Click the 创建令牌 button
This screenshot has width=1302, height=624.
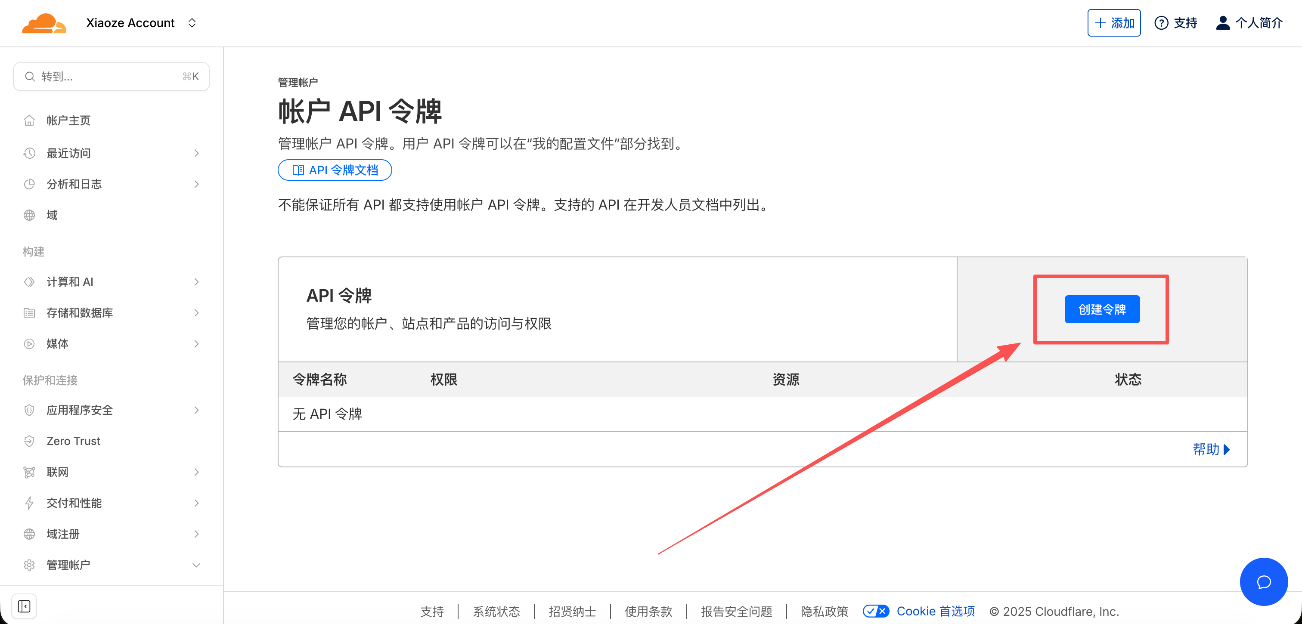click(x=1102, y=309)
